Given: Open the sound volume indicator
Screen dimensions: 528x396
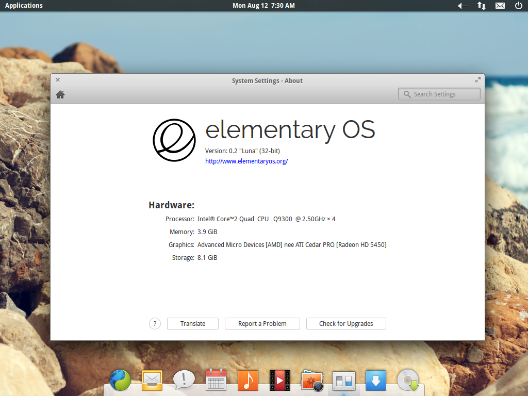Looking at the screenshot, I should [463, 6].
